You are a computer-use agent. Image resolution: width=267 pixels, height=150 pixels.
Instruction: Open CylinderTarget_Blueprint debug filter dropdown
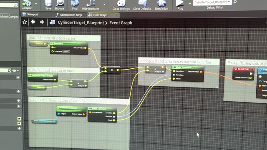[x=212, y=2]
